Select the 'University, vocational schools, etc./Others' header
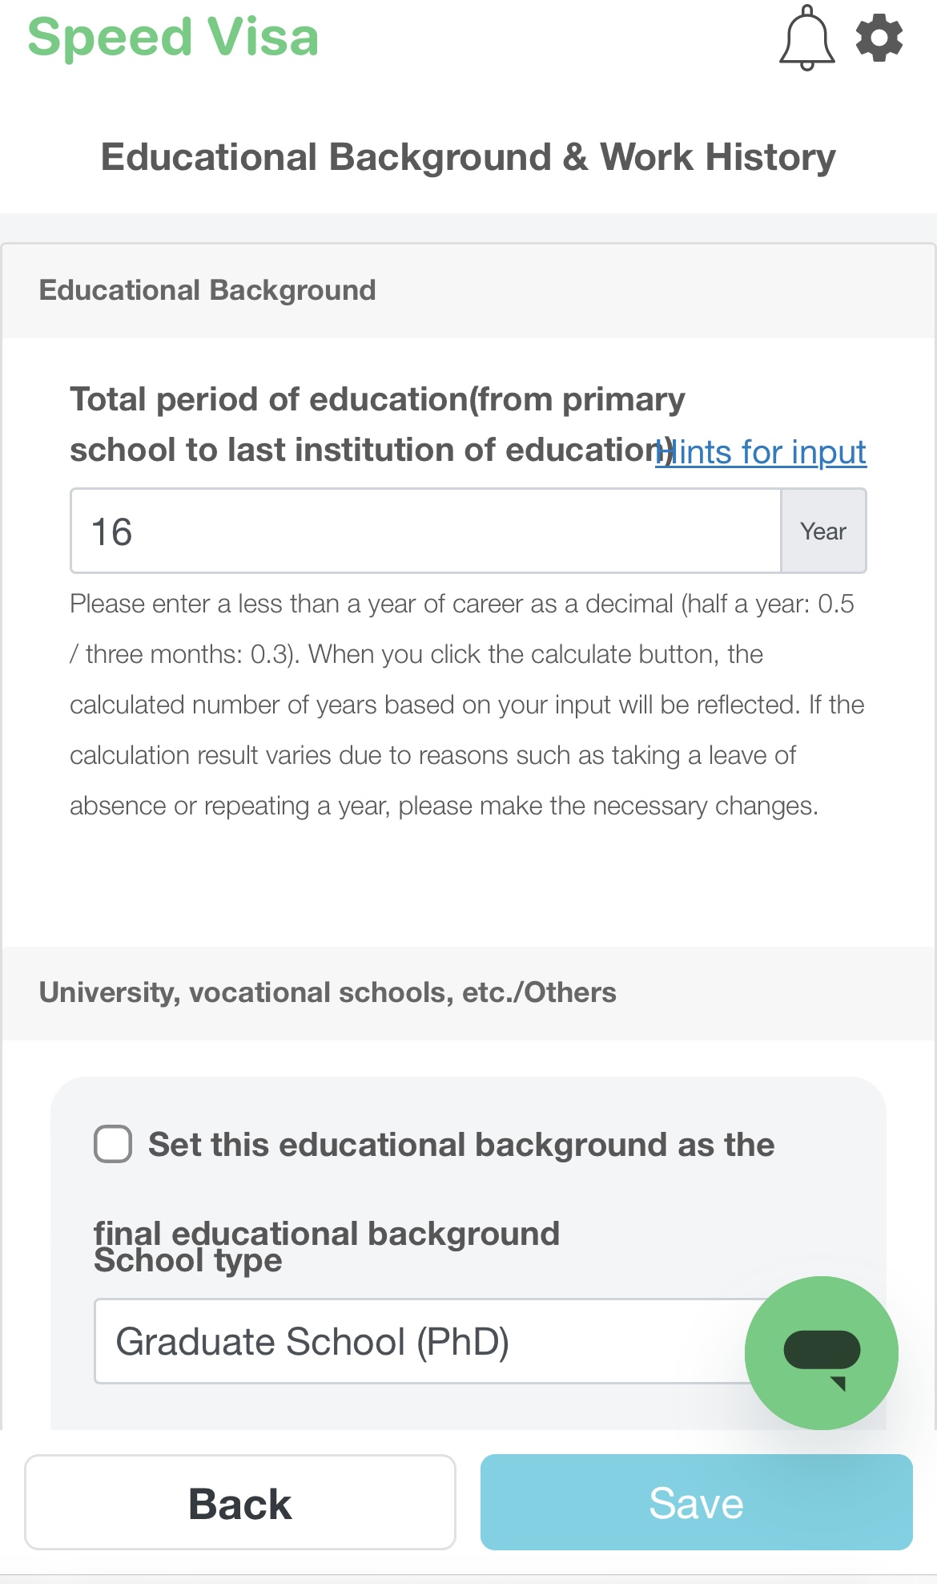The height and width of the screenshot is (1584, 937). pos(328,992)
